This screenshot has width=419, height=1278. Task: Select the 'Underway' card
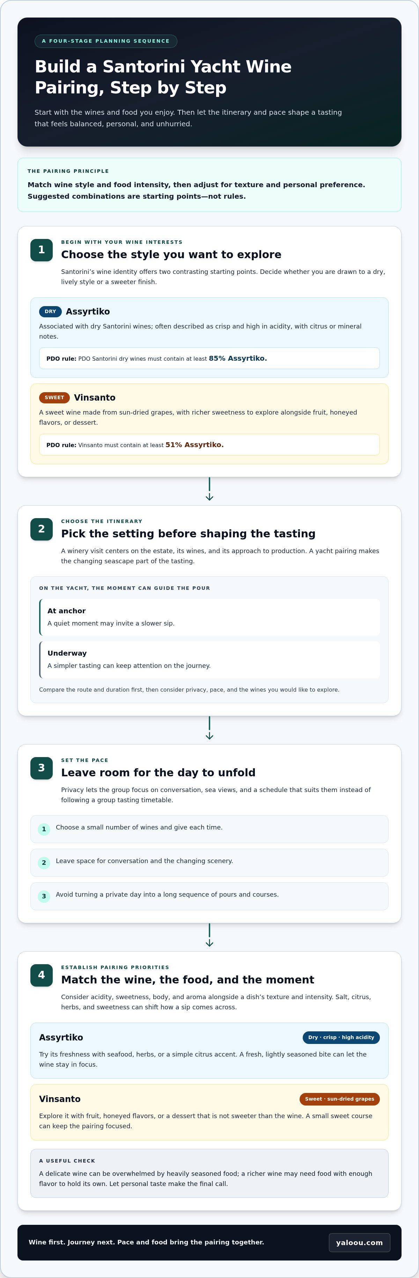209,659
